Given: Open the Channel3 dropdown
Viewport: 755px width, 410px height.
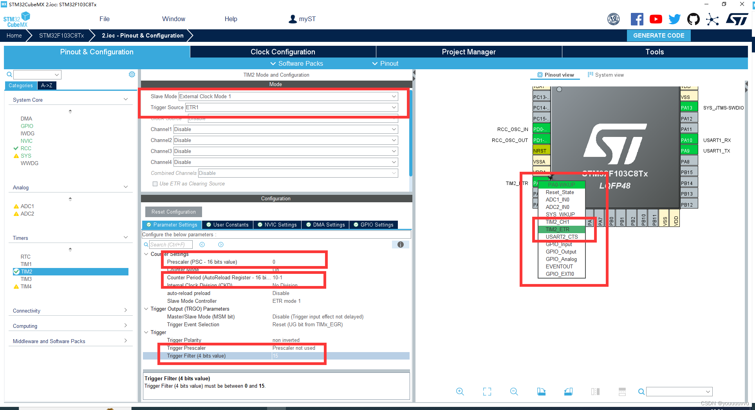Looking at the screenshot, I should tap(286, 151).
